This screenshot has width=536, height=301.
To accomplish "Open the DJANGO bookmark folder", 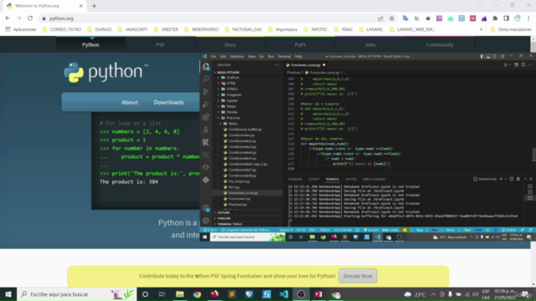I will (99, 29).
